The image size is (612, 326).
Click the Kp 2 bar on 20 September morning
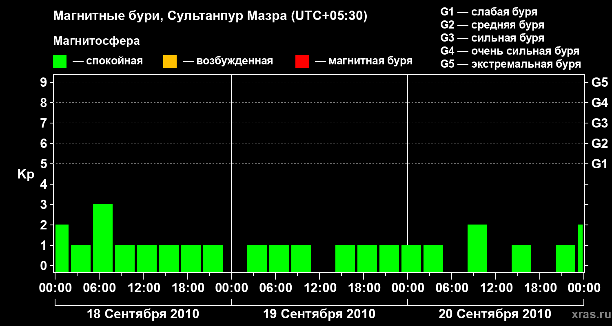[477, 248]
